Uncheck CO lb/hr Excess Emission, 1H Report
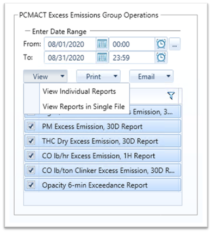The width and height of the screenshot is (212, 233). [x=31, y=156]
